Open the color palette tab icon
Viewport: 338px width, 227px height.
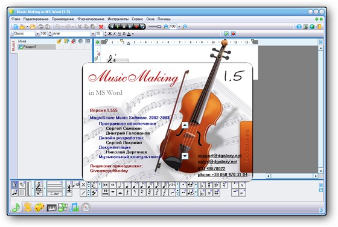(x=39, y=208)
